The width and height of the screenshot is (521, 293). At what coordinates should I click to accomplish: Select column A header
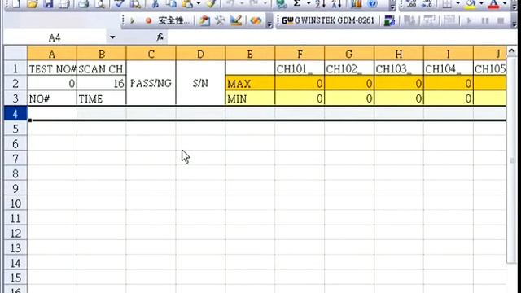point(52,54)
